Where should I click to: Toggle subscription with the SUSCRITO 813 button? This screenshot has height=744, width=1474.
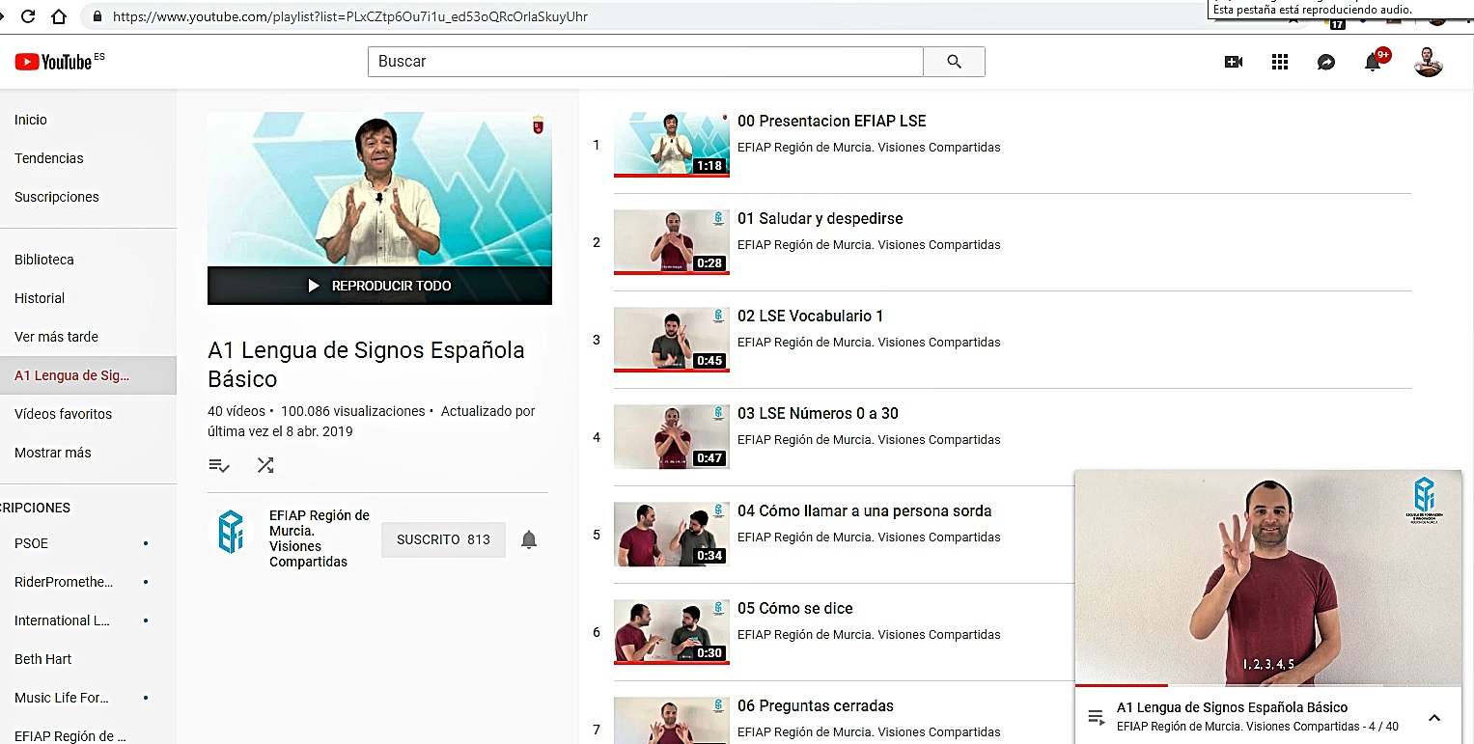[443, 539]
